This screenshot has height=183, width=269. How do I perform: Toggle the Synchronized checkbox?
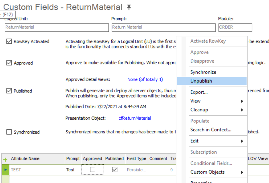(x=9, y=132)
